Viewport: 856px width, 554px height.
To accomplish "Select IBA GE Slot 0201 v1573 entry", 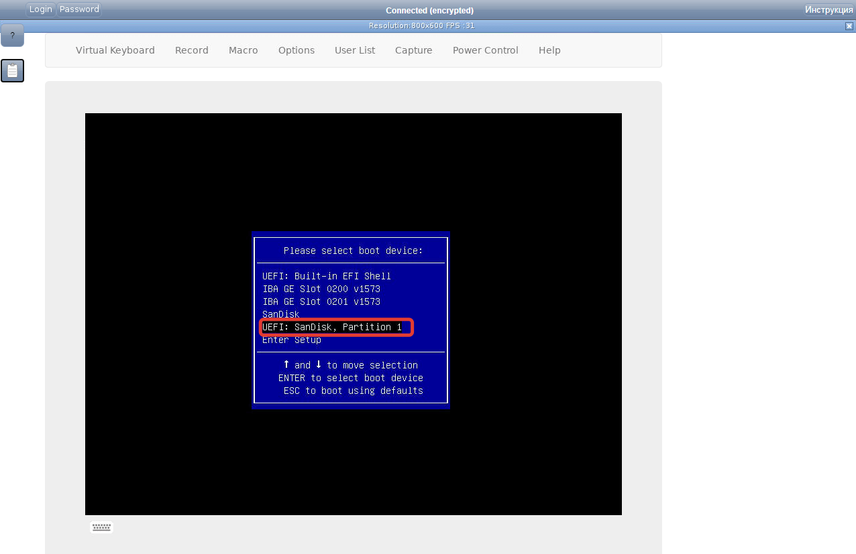I will click(321, 301).
